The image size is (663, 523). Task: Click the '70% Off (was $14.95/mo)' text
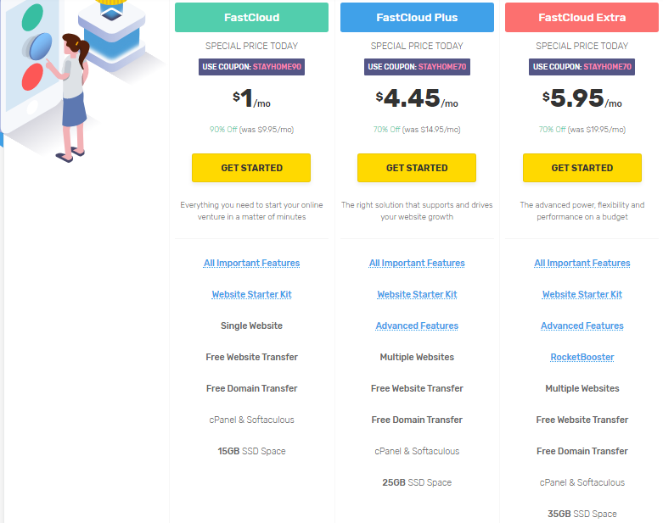coord(417,130)
